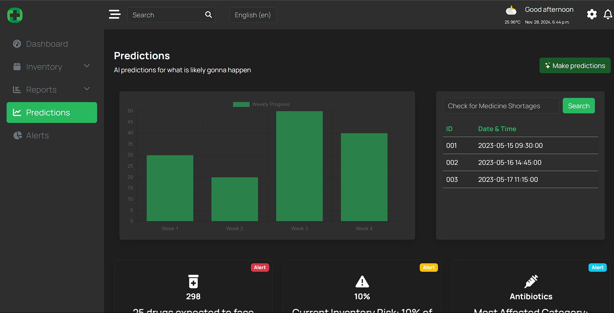Click the green medical cross logo

click(15, 15)
